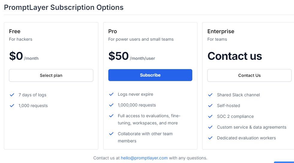Click the checkmark next to 1,000,000 requests
This screenshot has height=163, width=294.
tap(111, 105)
